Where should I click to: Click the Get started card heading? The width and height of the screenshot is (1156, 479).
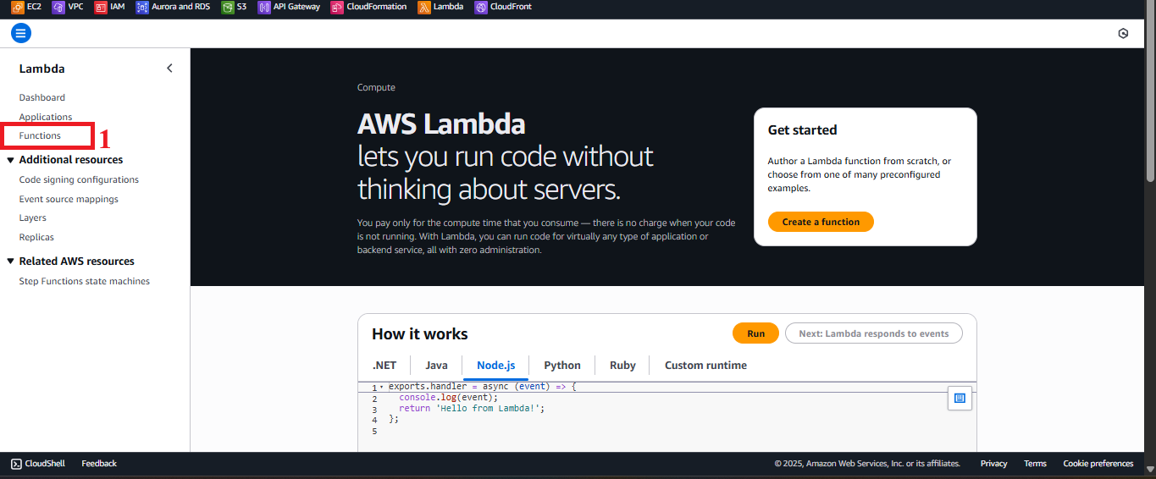(x=802, y=129)
